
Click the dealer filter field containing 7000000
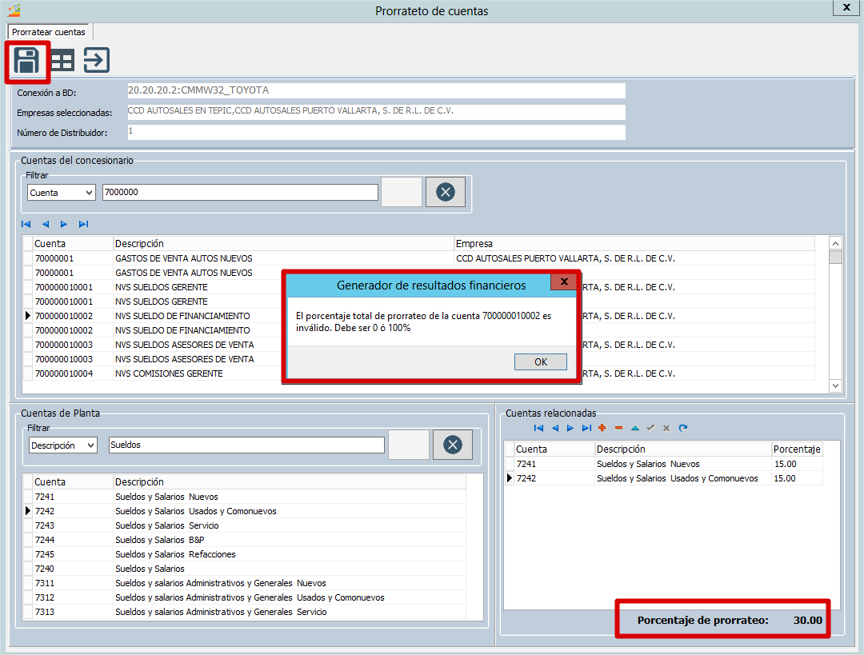pyautogui.click(x=240, y=192)
